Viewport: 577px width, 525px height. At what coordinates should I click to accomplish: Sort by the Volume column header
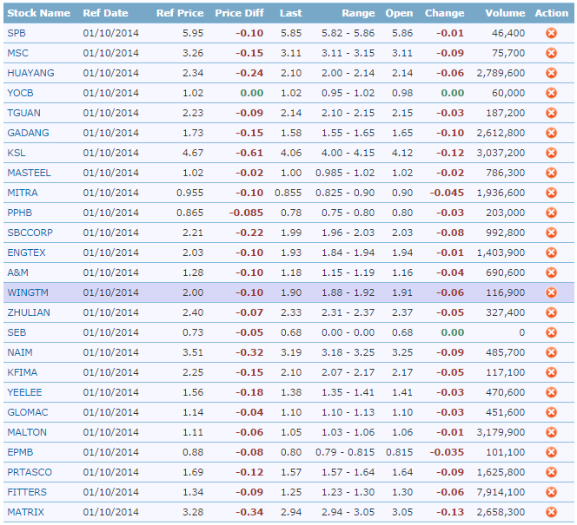(x=505, y=13)
